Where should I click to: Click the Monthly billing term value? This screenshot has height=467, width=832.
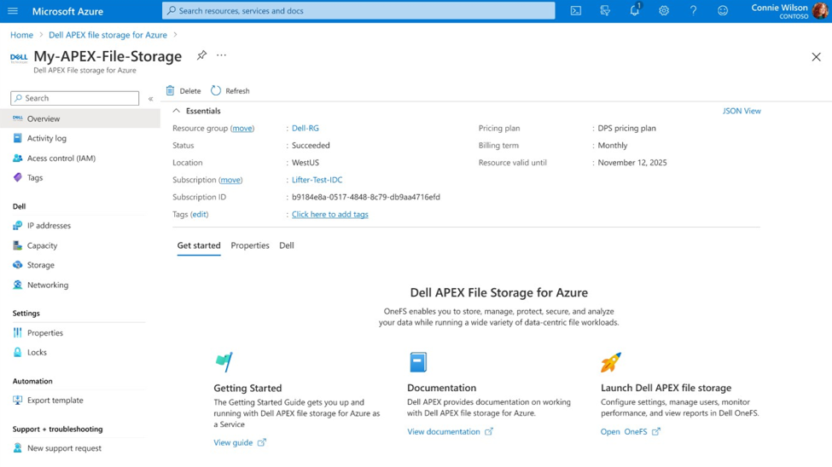pyautogui.click(x=613, y=145)
